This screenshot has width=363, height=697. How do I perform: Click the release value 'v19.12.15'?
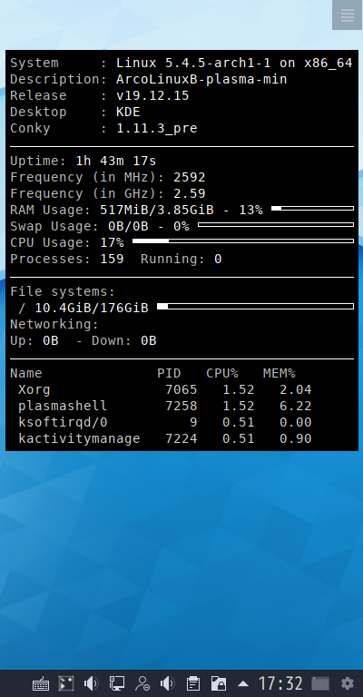152,95
